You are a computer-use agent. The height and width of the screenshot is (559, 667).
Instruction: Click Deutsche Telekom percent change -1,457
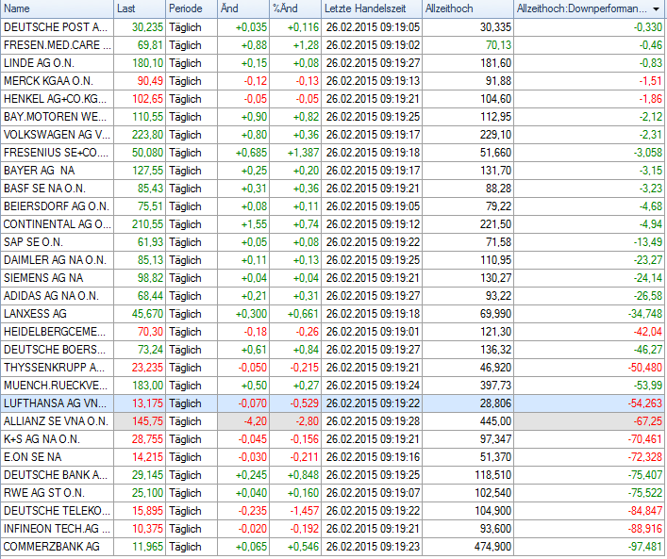click(304, 510)
